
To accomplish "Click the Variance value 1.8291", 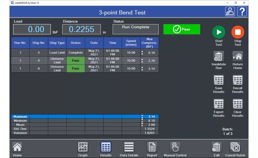I will tap(150, 133).
